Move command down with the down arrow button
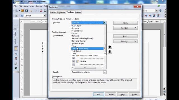Image resolution: width=179 pixels, height=100 pixels. point(110,52)
